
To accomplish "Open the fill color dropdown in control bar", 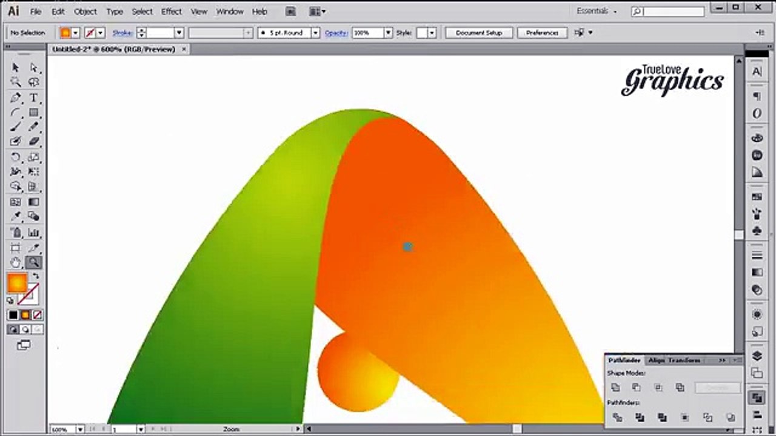I will click(76, 33).
